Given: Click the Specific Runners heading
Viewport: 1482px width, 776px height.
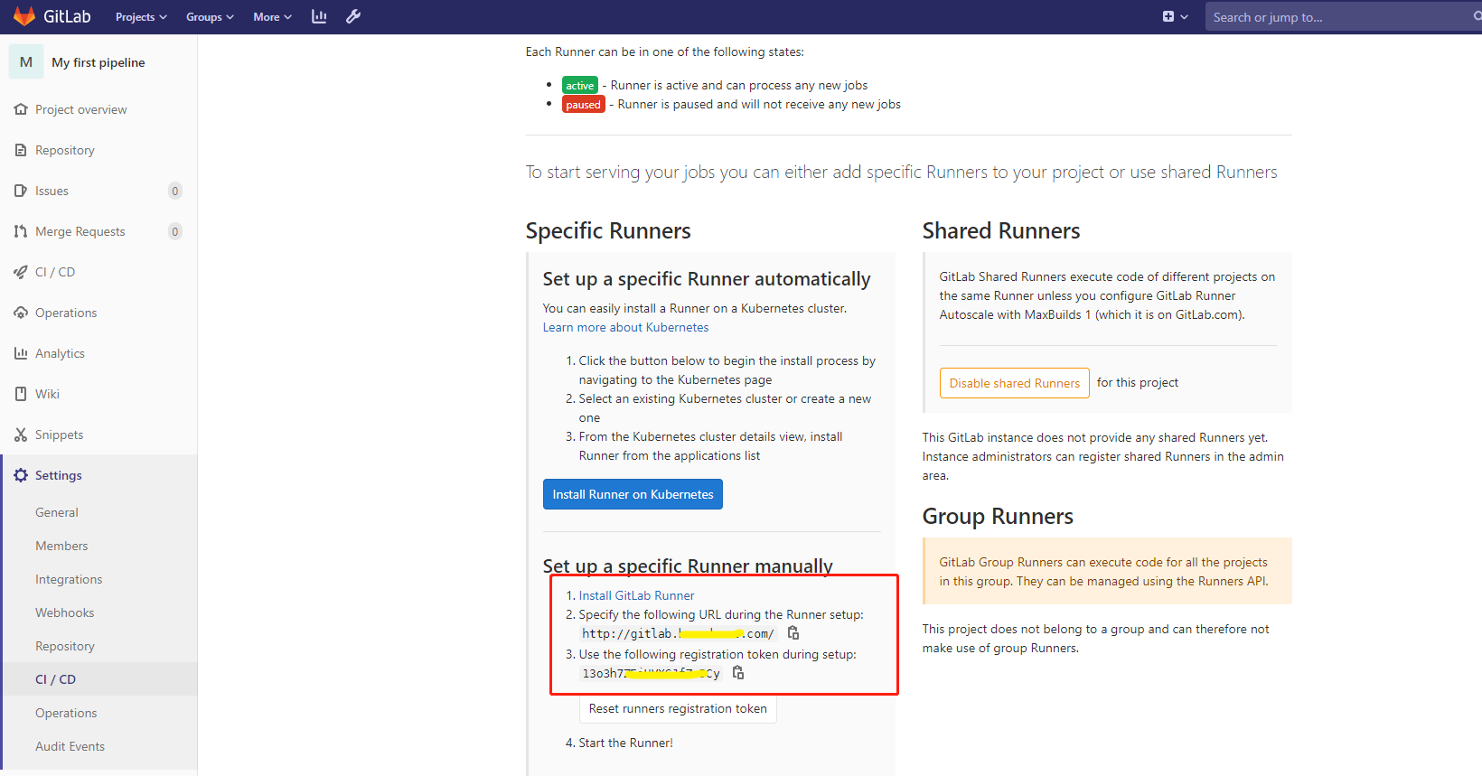Looking at the screenshot, I should pos(608,231).
